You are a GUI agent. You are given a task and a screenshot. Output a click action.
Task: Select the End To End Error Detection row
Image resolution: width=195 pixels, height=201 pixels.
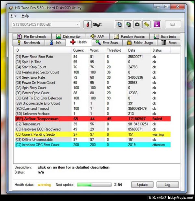coord(93,98)
